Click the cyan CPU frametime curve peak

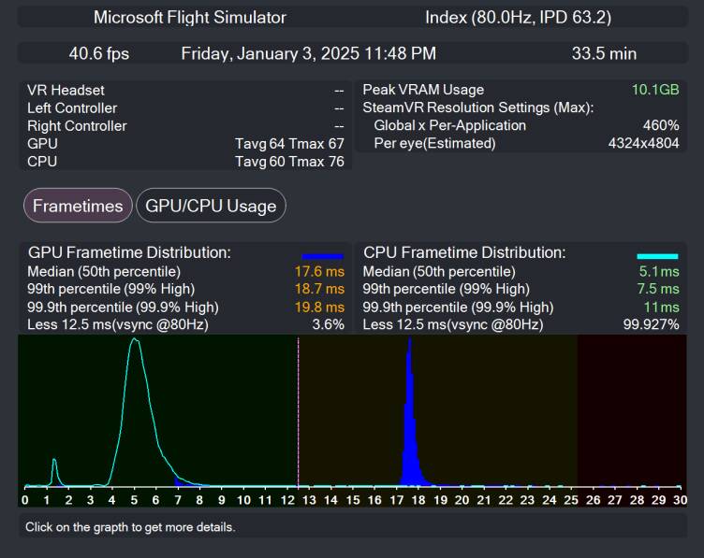pyautogui.click(x=135, y=341)
